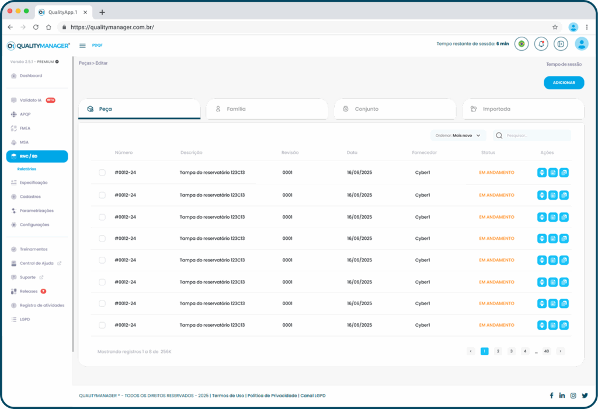The height and width of the screenshot is (409, 598).
Task: Open the notifications bell icon
Action: tap(541, 44)
